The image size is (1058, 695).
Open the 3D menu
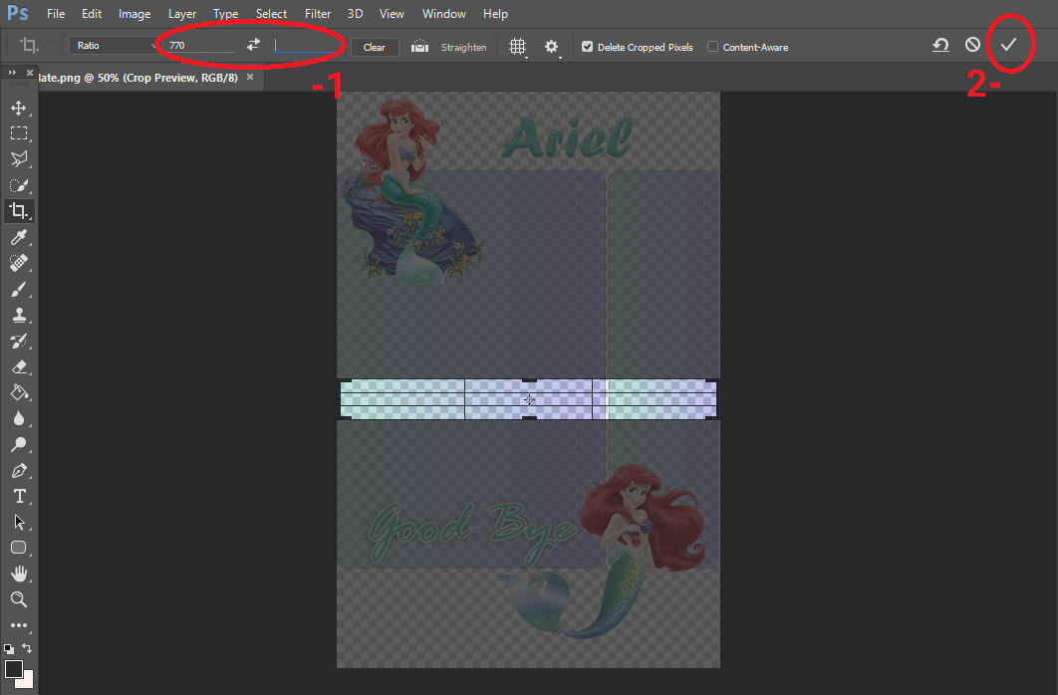click(355, 14)
